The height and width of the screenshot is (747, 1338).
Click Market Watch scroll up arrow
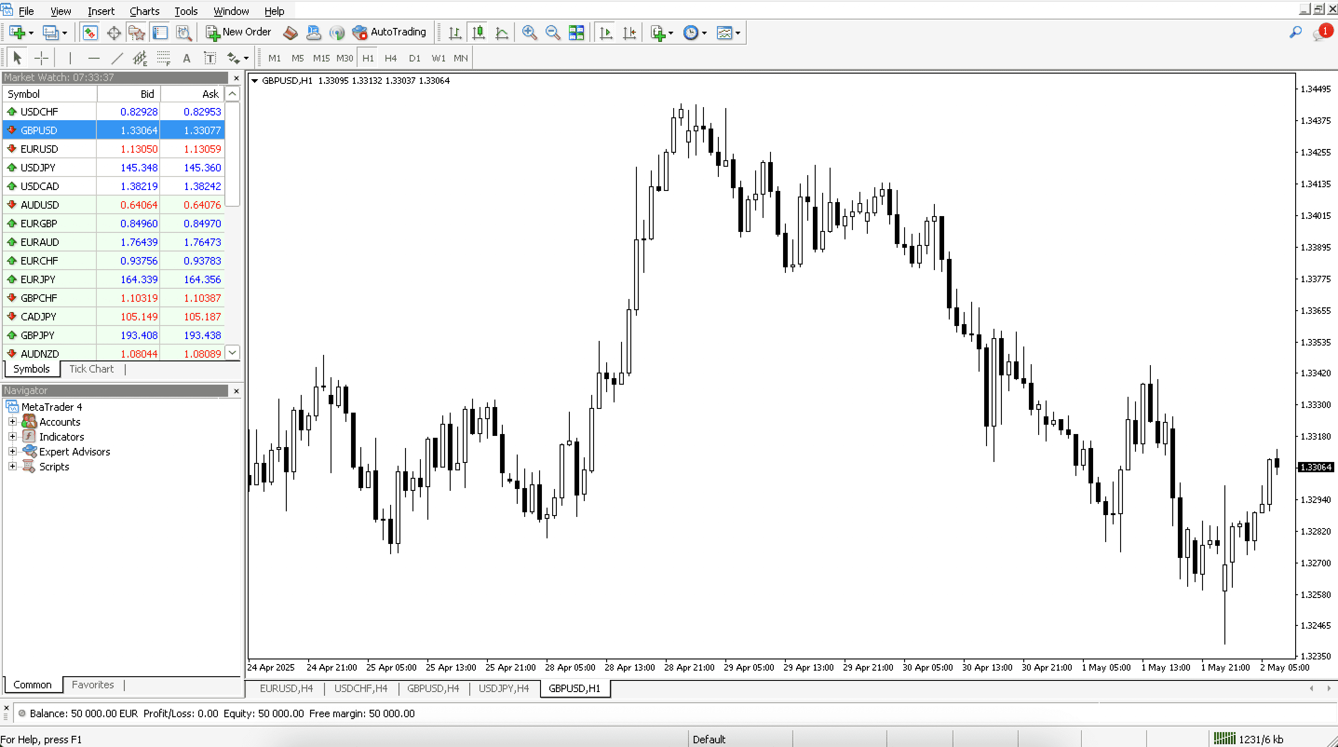[233, 94]
